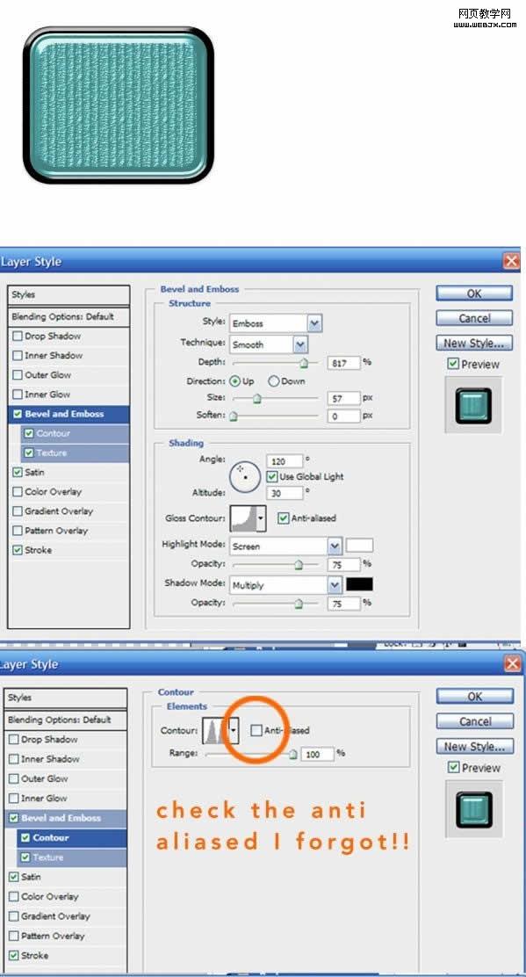Image resolution: width=526 pixels, height=977 pixels.
Task: Click Altitude field showing 30
Action: click(x=285, y=493)
